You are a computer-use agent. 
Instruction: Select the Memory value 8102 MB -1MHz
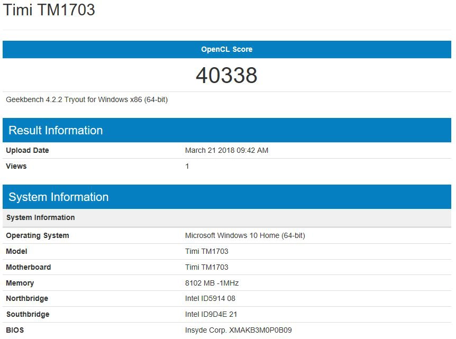[x=212, y=283]
